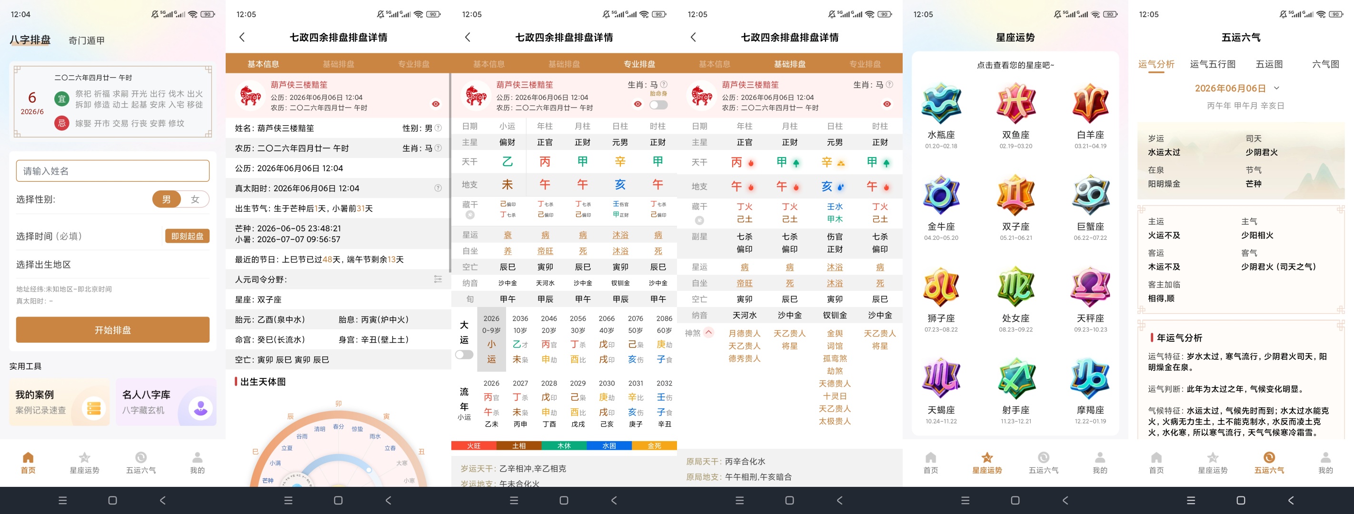
Task: Click the 即刻起盘 button
Action: 187,236
